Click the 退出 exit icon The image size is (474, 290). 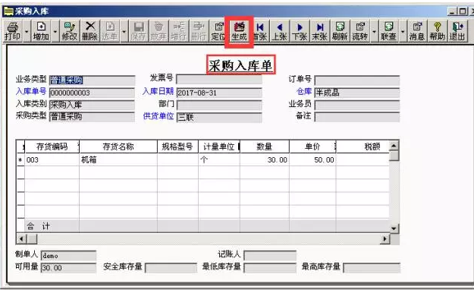[x=457, y=31]
